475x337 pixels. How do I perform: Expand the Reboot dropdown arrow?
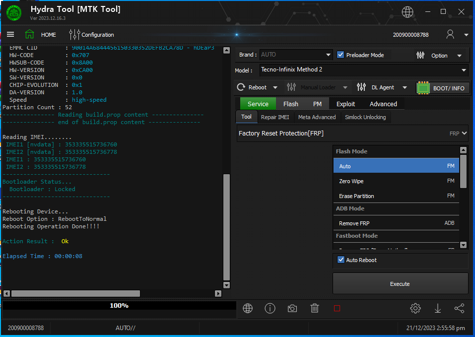coord(275,87)
